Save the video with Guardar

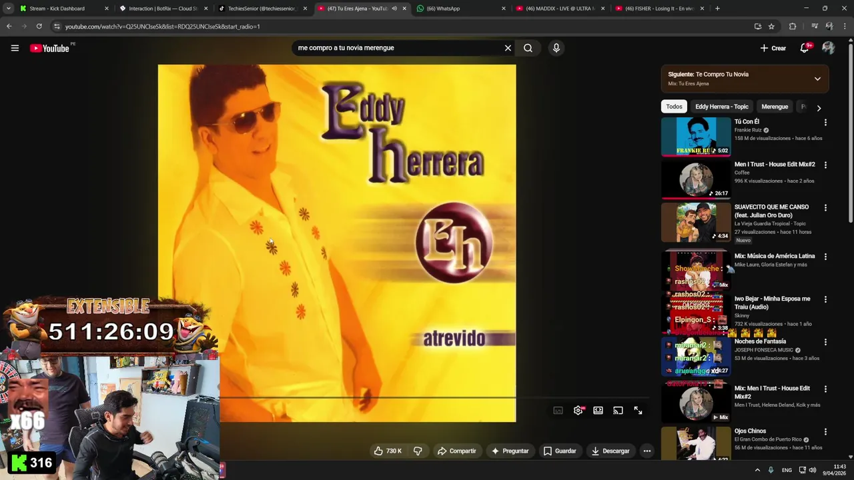click(560, 451)
